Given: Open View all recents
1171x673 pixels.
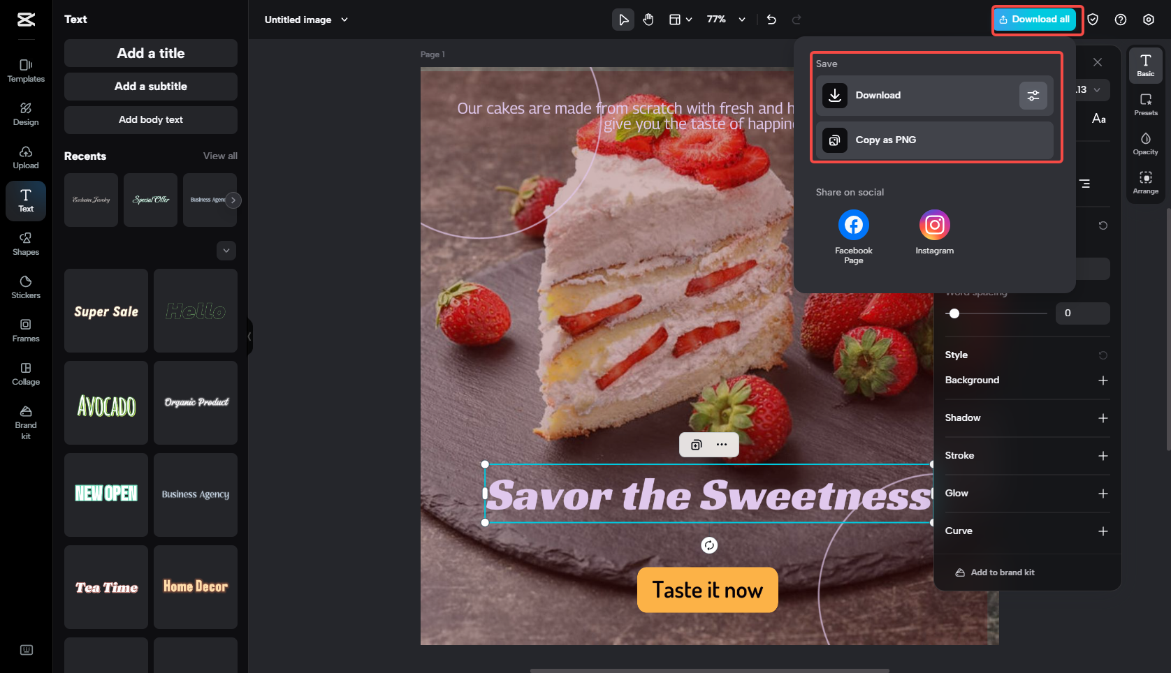Looking at the screenshot, I should [220, 156].
